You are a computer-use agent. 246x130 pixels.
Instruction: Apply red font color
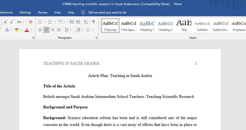coord(27,30)
